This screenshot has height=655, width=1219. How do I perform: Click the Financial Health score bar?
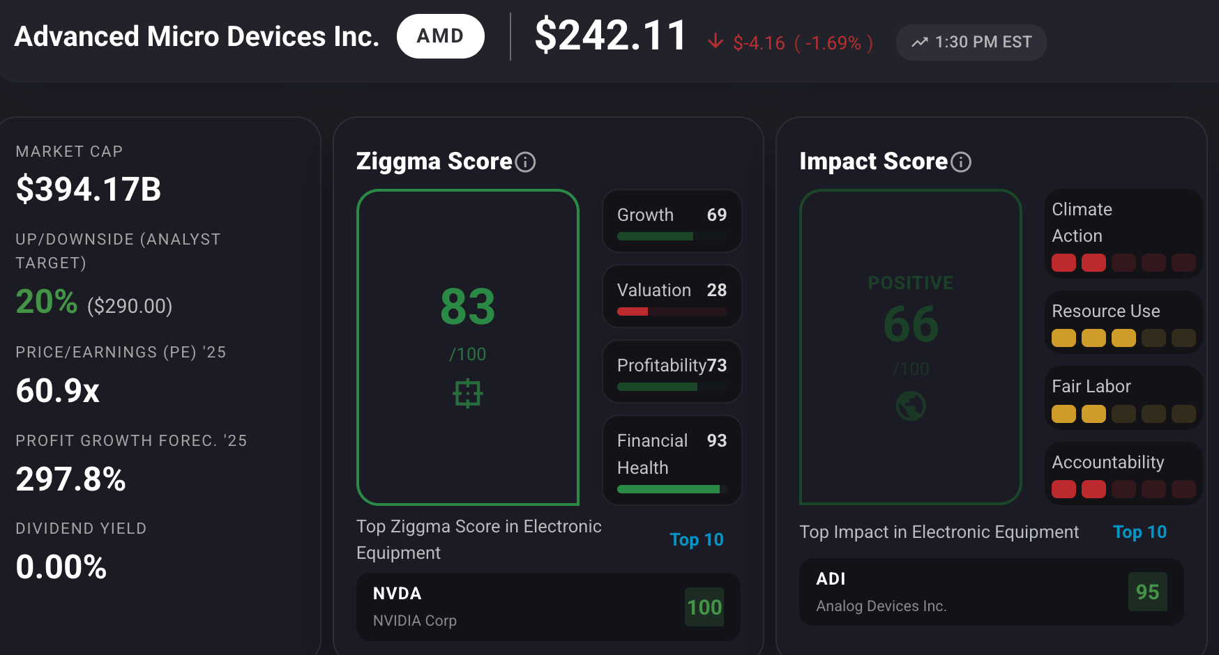click(672, 489)
